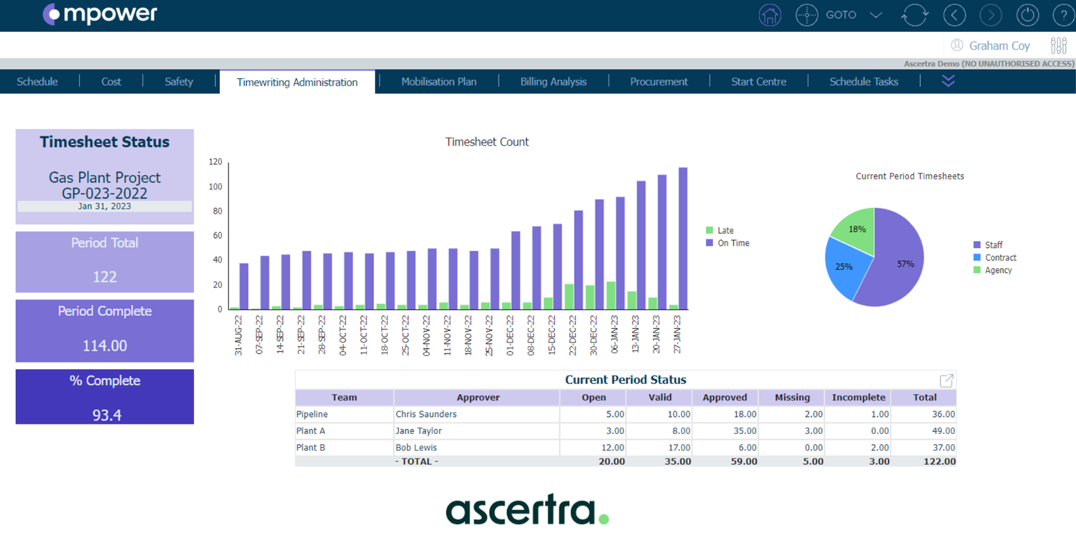Toggle the Late series legend swatch
Image resolution: width=1076 pixels, height=545 pixels.
click(x=710, y=230)
